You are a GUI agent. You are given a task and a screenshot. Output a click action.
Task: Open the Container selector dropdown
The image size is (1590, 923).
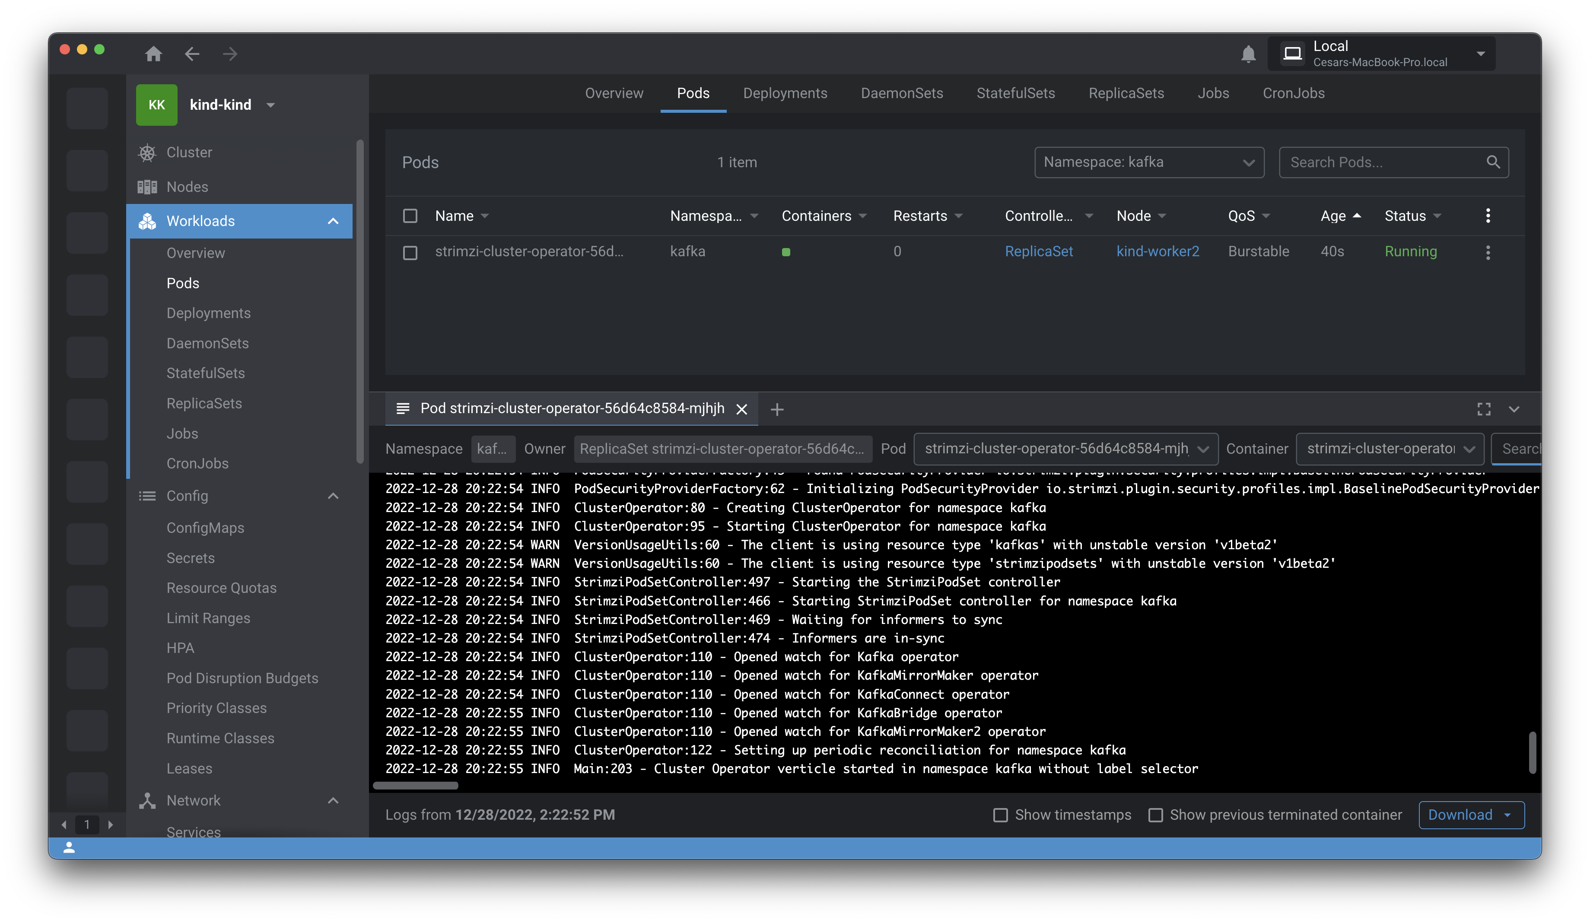pyautogui.click(x=1390, y=449)
